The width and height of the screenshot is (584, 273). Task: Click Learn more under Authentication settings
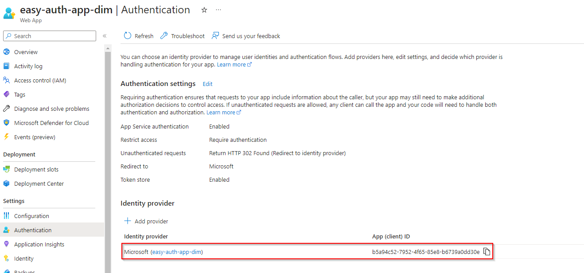coord(224,112)
